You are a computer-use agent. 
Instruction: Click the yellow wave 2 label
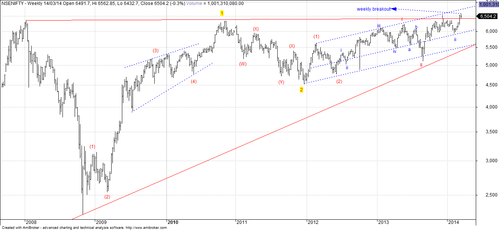pos(301,90)
